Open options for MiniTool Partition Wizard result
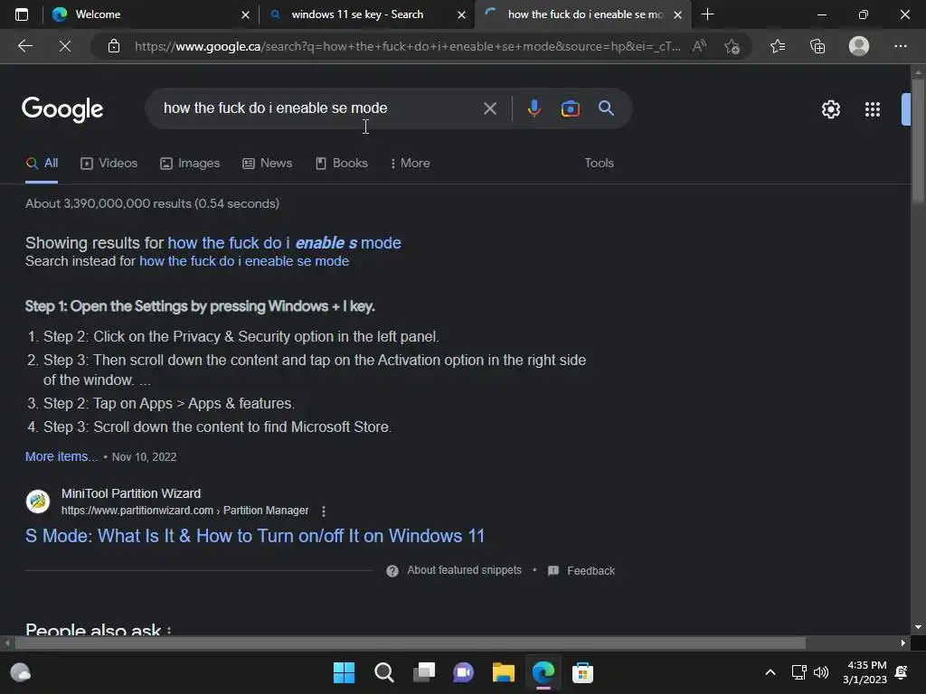Image resolution: width=926 pixels, height=694 pixels. (x=323, y=511)
